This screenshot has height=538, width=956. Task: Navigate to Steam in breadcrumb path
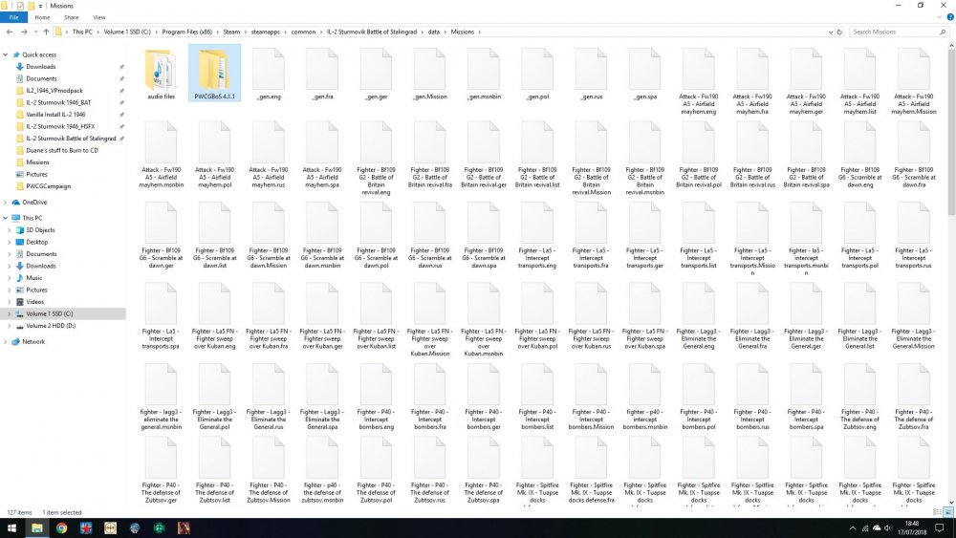click(231, 32)
